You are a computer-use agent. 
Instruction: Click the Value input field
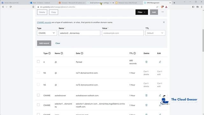pos(123,33)
